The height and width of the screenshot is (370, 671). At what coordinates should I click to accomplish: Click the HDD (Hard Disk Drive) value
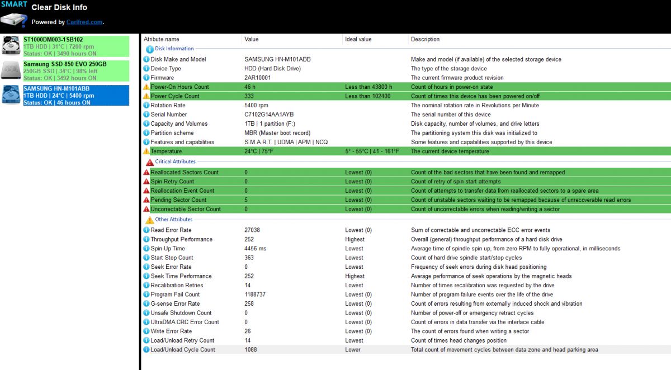(x=272, y=69)
